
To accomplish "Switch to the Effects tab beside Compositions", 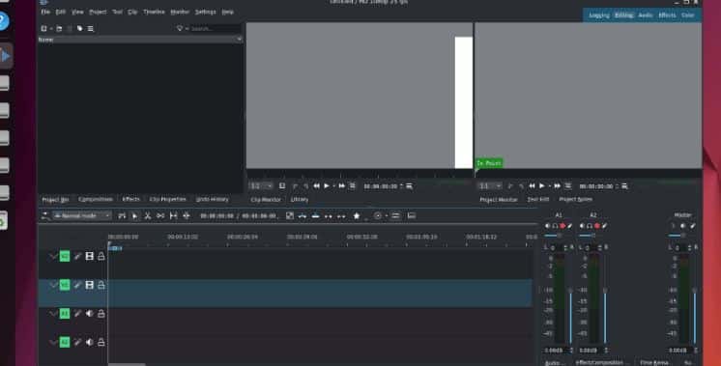I will (131, 199).
